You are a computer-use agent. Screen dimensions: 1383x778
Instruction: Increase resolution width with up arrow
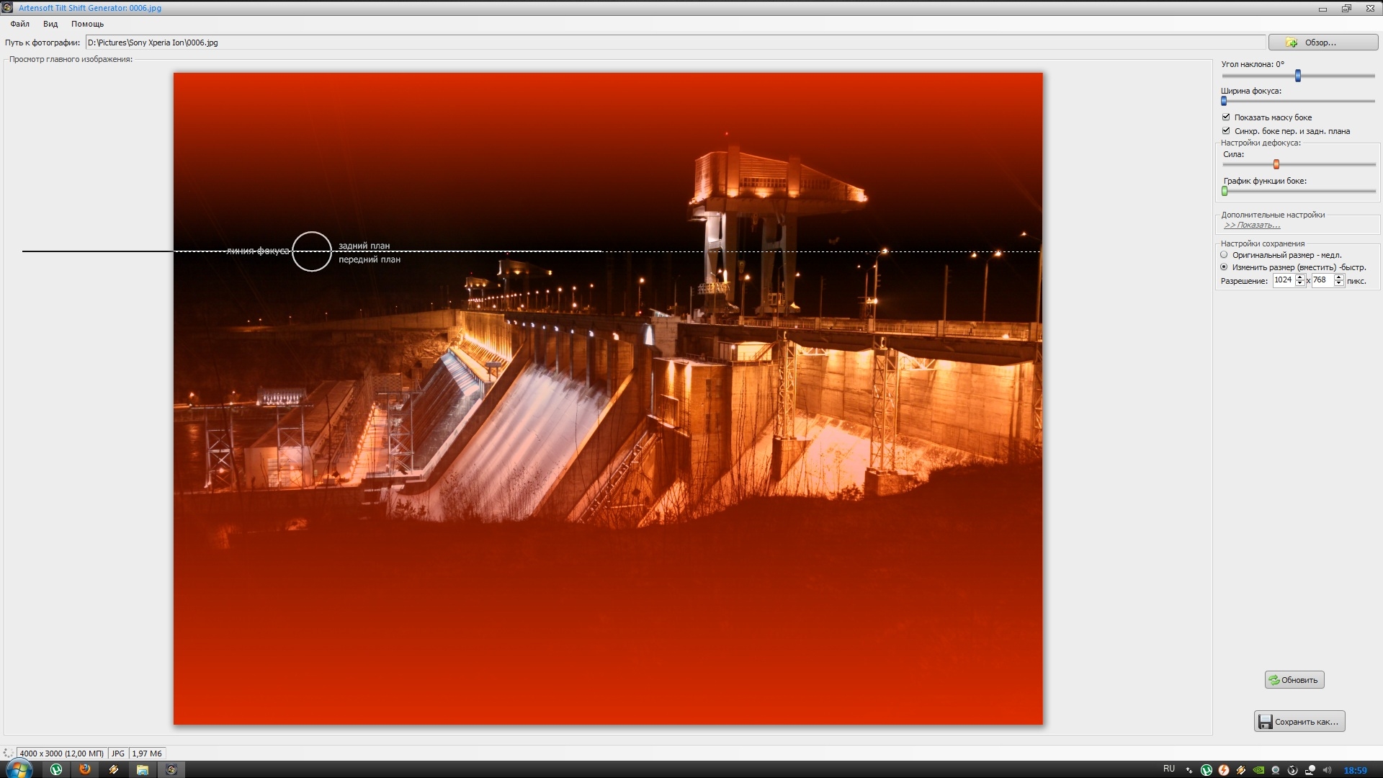[1300, 277]
